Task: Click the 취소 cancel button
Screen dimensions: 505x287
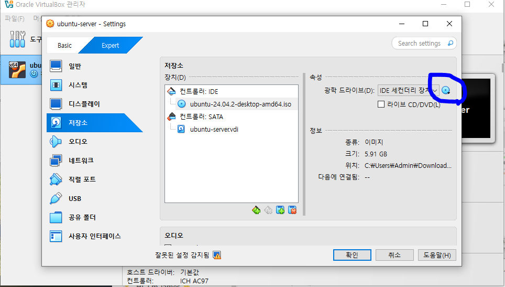Action: click(394, 255)
